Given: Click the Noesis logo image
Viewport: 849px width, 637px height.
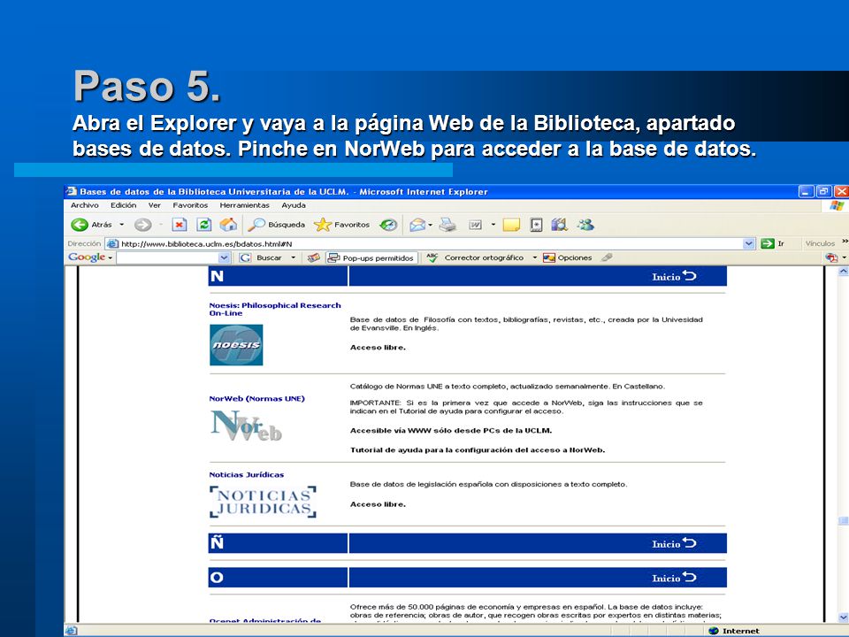Looking at the screenshot, I should 236,345.
